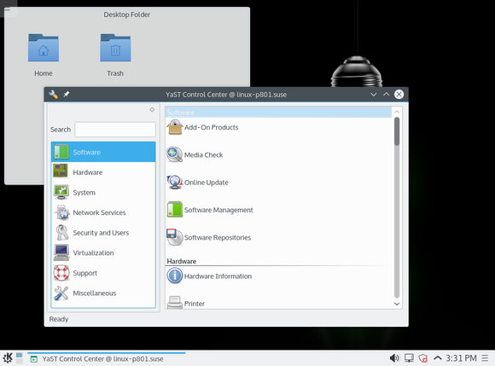
Task: Select the Security and Users keys icon
Action: coord(61,232)
